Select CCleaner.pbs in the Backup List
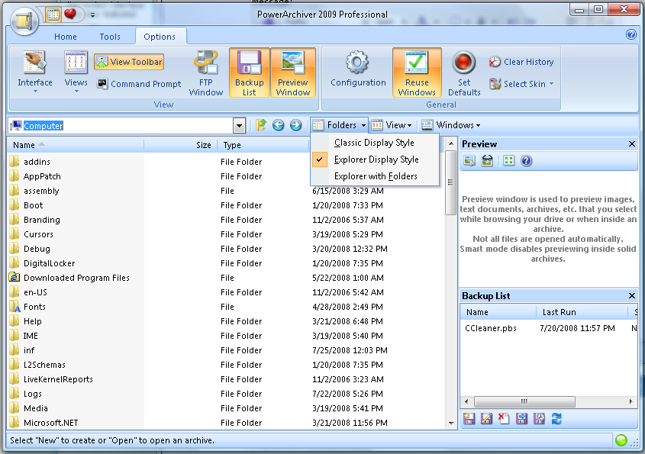The image size is (645, 454). click(x=491, y=328)
